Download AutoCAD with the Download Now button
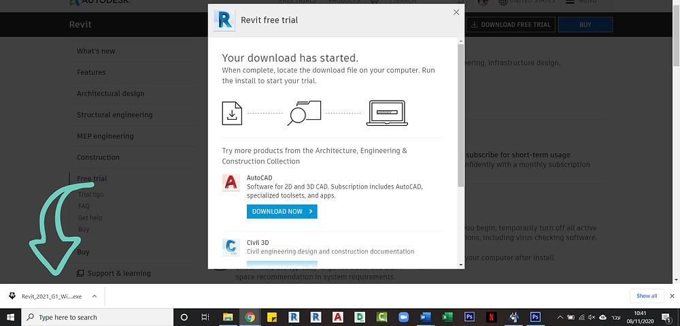Screen dimensions: 680x326 pos(282,212)
